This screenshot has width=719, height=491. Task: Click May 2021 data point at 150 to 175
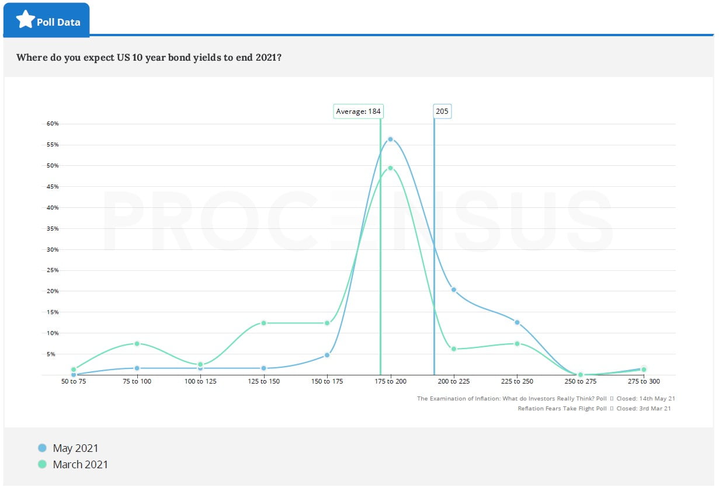327,355
